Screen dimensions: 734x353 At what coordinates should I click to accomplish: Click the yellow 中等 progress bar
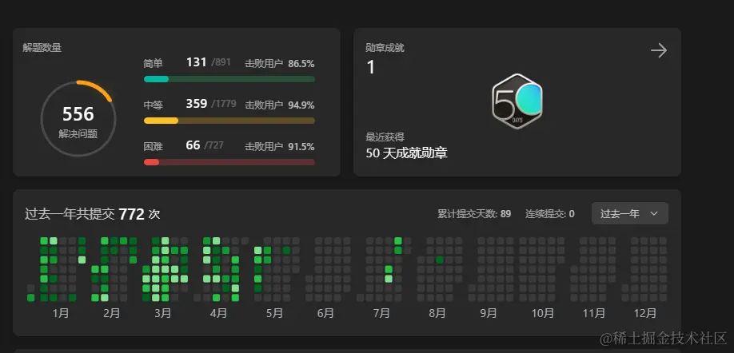click(x=229, y=121)
